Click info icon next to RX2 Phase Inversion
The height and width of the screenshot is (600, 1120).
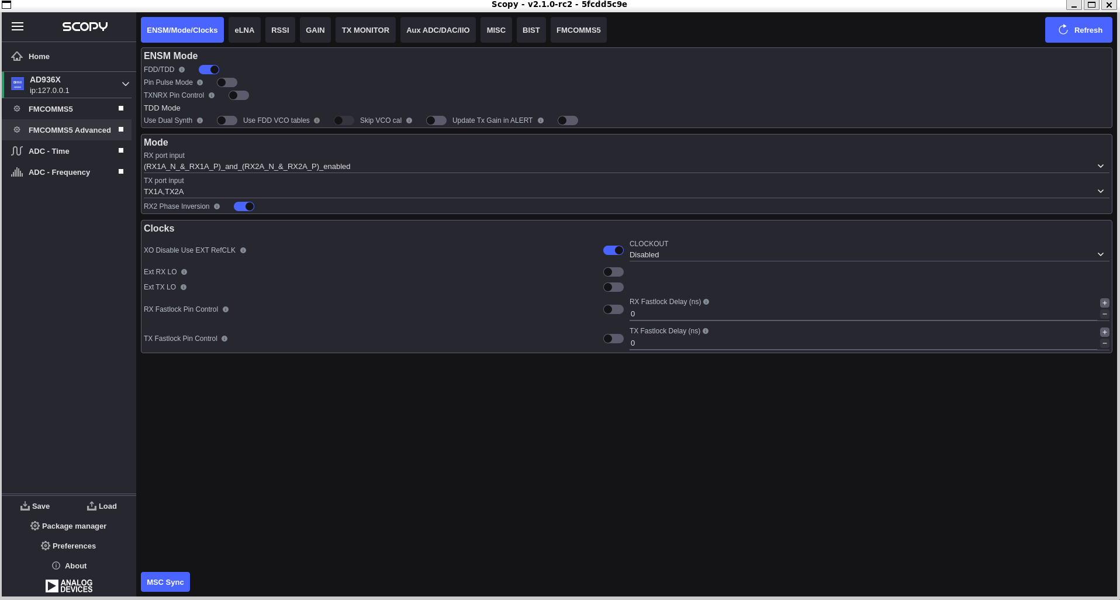coord(217,206)
